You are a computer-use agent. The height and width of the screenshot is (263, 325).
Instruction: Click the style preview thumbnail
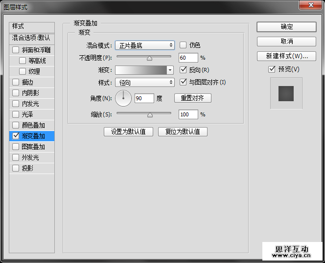coord(286,93)
